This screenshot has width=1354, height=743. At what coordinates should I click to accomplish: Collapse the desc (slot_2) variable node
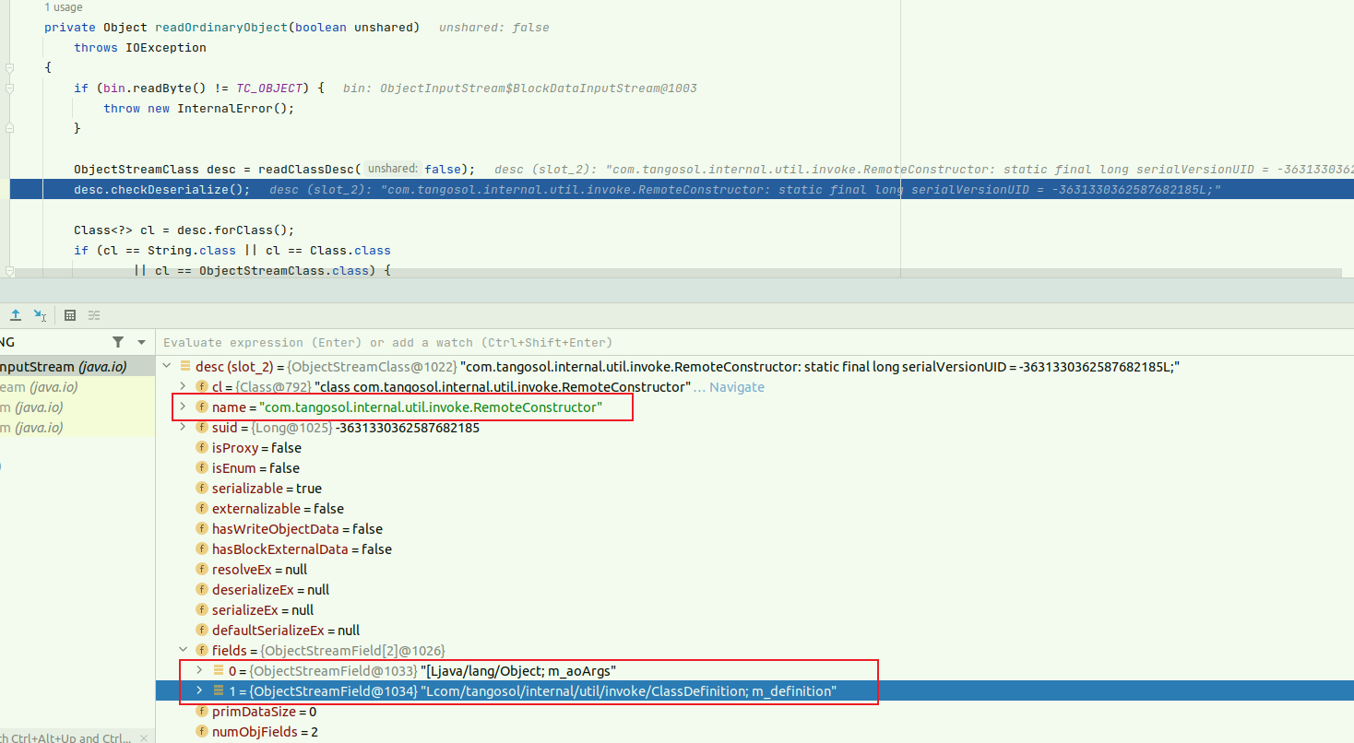click(166, 367)
